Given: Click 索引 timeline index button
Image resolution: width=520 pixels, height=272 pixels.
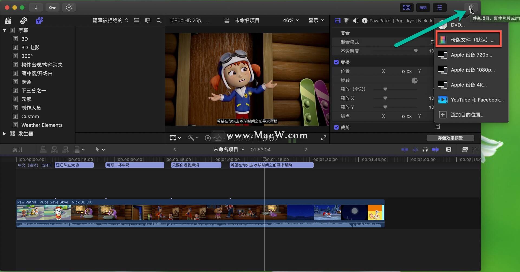Looking at the screenshot, I should point(17,150).
